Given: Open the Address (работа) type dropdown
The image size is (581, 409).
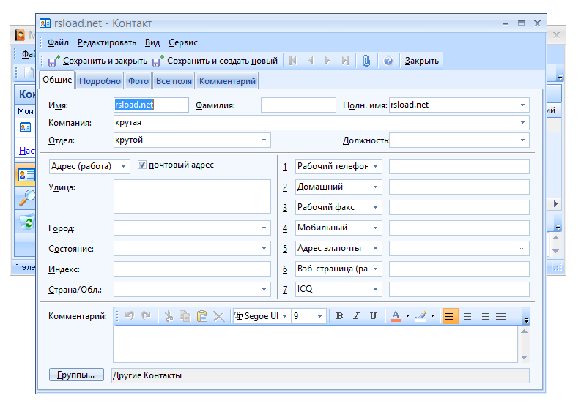Looking at the screenshot, I should click(123, 167).
